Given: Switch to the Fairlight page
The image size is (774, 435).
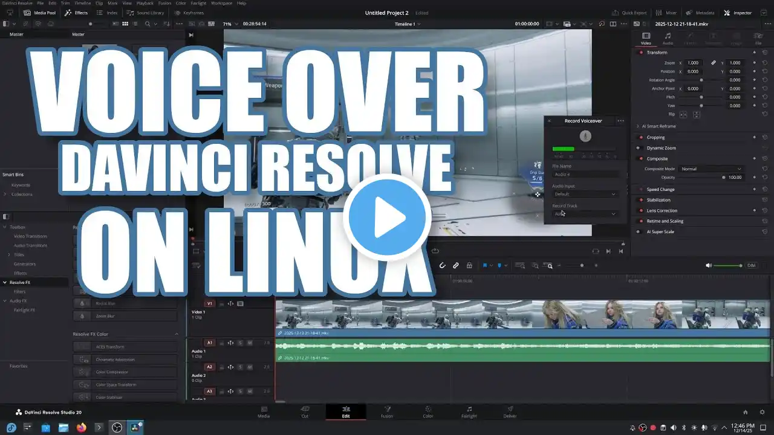Looking at the screenshot, I should 469,412.
